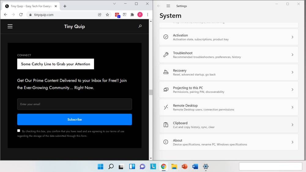This screenshot has width=306, height=172.
Task: Expand the Clipboard settings chevron
Action: coord(292,125)
